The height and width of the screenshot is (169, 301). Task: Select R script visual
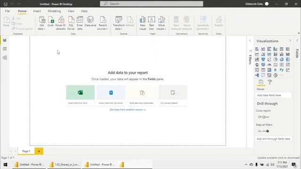pyautogui.click(x=275, y=70)
